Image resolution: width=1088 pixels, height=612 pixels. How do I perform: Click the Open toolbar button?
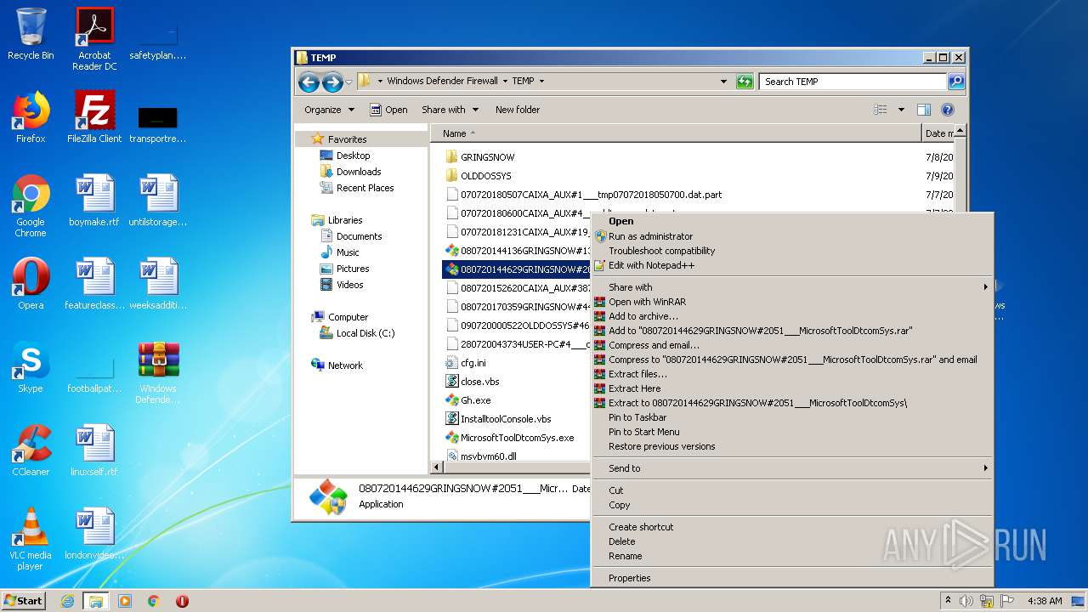pyautogui.click(x=388, y=110)
